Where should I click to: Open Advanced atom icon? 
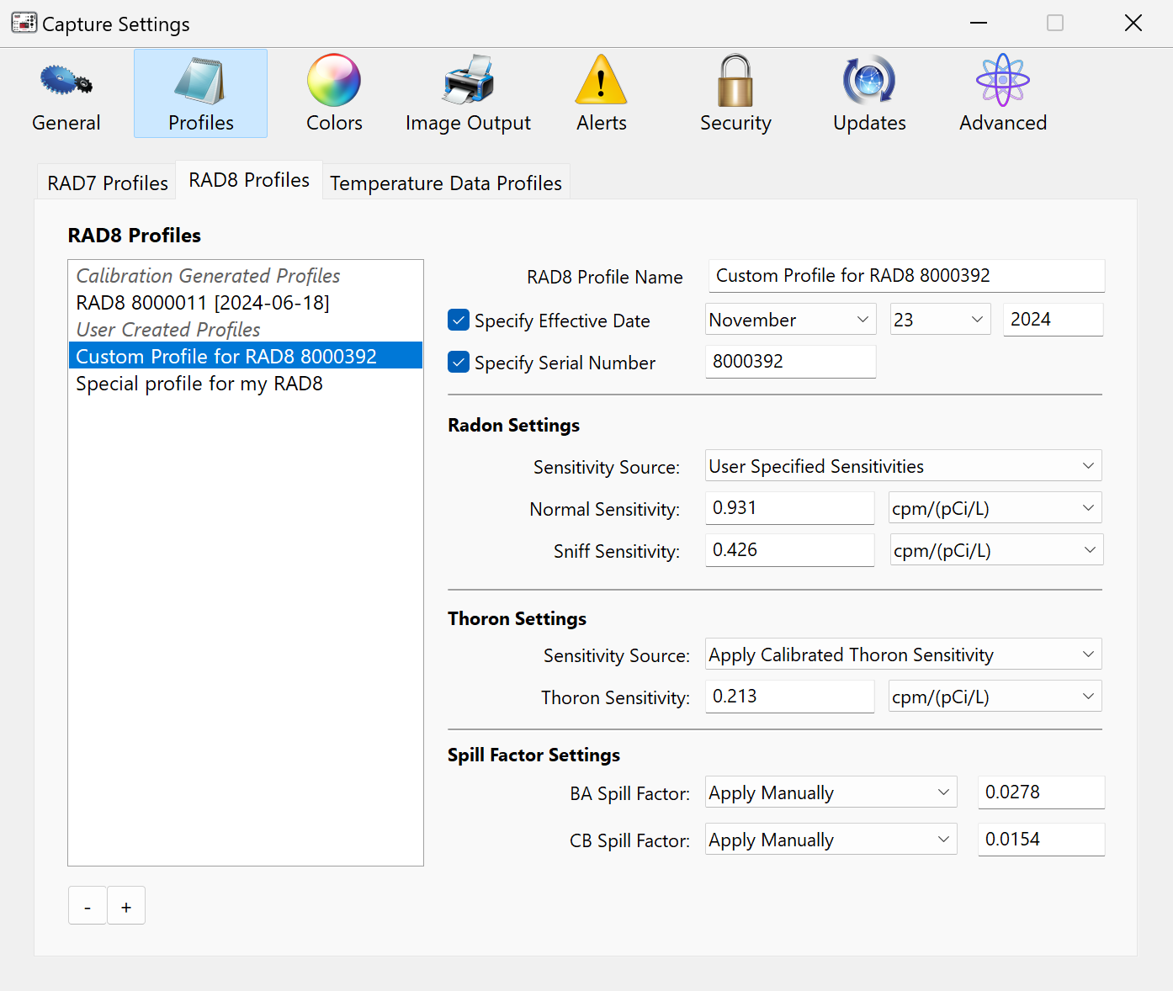(1002, 82)
